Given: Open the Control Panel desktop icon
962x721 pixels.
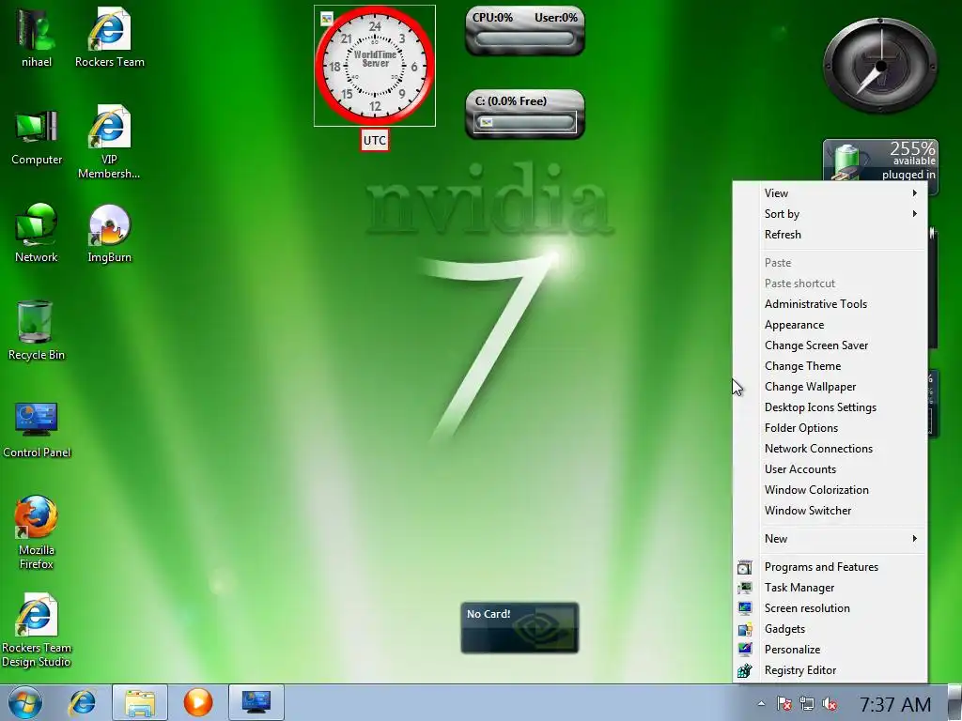Looking at the screenshot, I should pyautogui.click(x=37, y=429).
